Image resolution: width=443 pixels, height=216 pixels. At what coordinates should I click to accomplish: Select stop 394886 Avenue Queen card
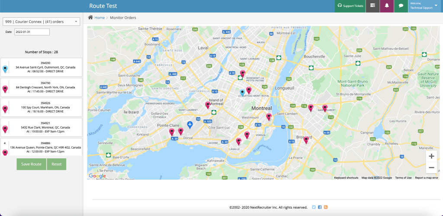pos(42,147)
